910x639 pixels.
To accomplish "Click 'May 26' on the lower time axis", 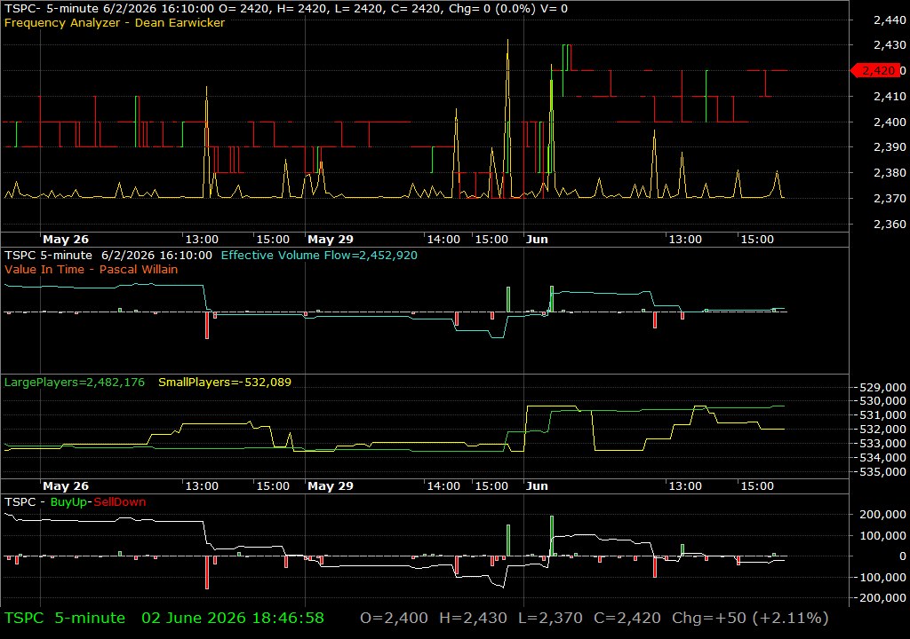I will click(x=66, y=486).
